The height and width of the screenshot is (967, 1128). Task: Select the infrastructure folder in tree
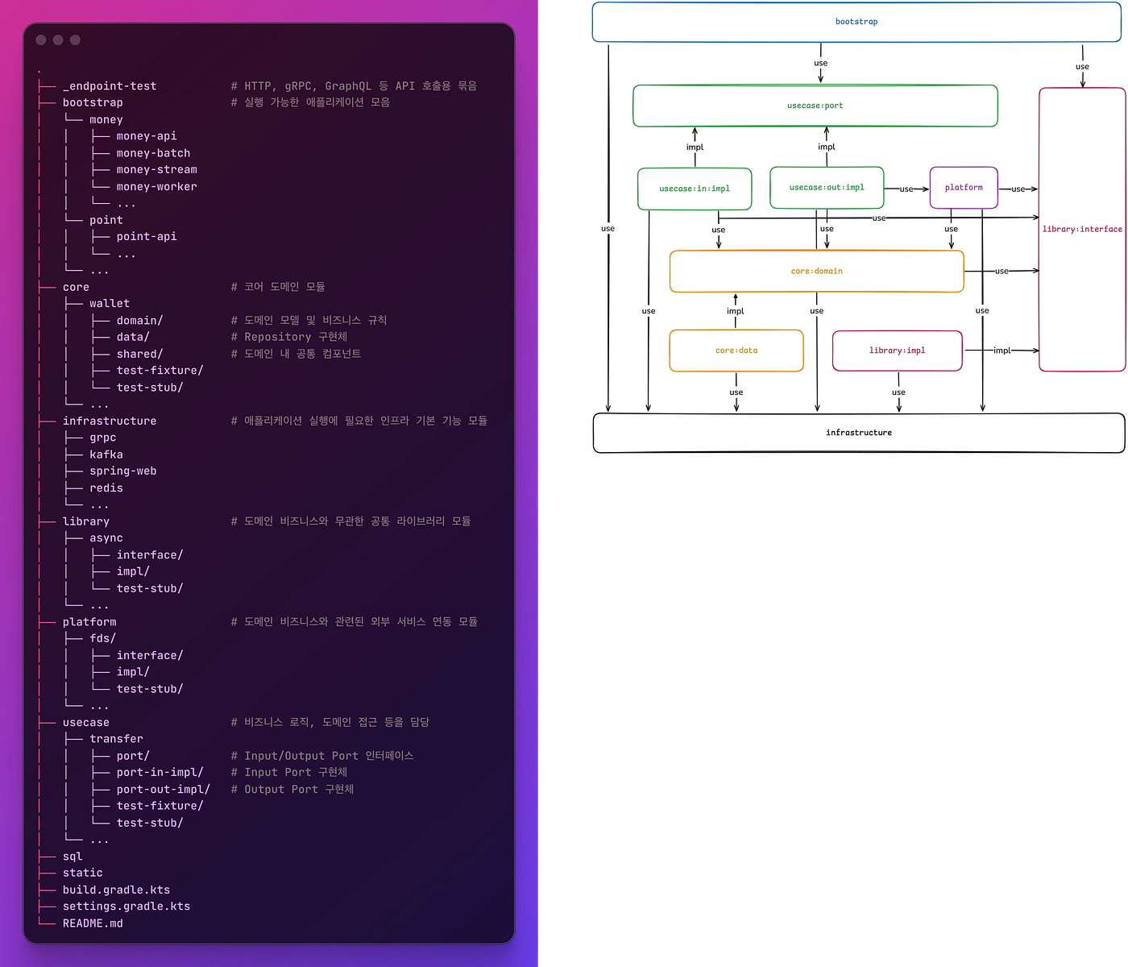pyautogui.click(x=110, y=421)
